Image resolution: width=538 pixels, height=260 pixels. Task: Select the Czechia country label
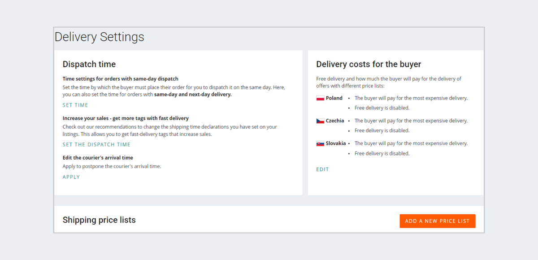tap(335, 121)
